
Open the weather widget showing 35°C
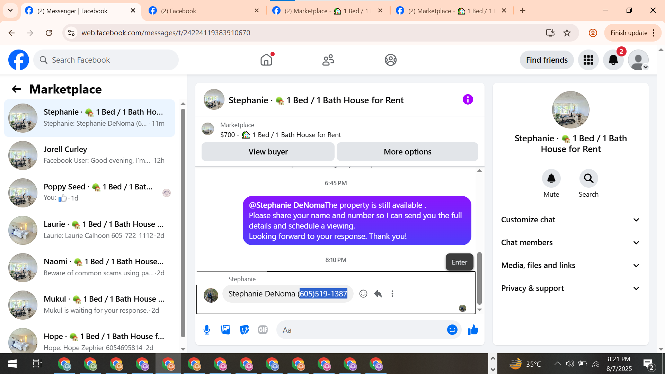(x=525, y=364)
